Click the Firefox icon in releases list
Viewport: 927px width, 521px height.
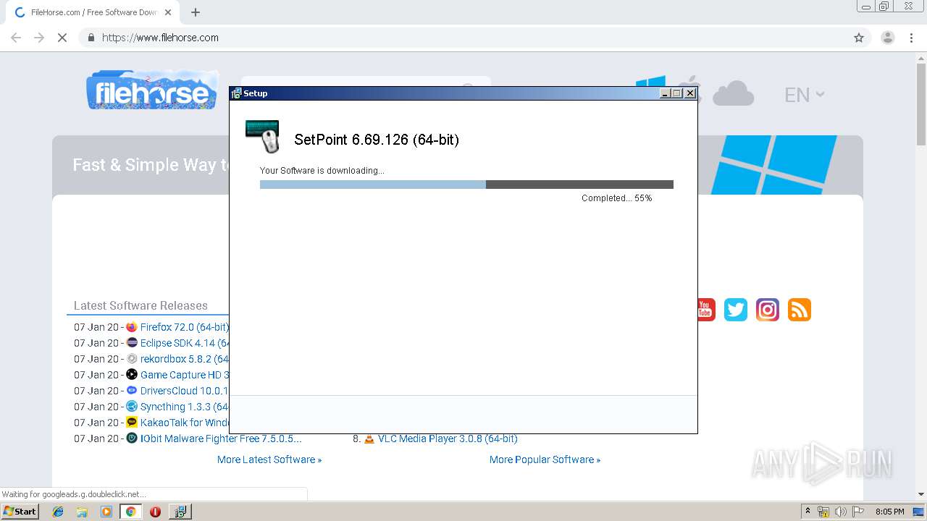(x=132, y=327)
